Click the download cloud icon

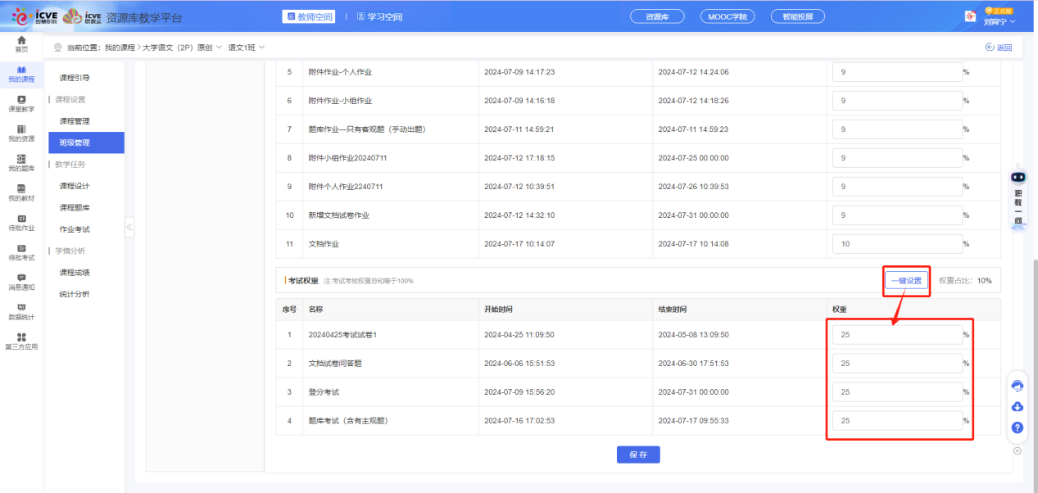tap(1017, 406)
